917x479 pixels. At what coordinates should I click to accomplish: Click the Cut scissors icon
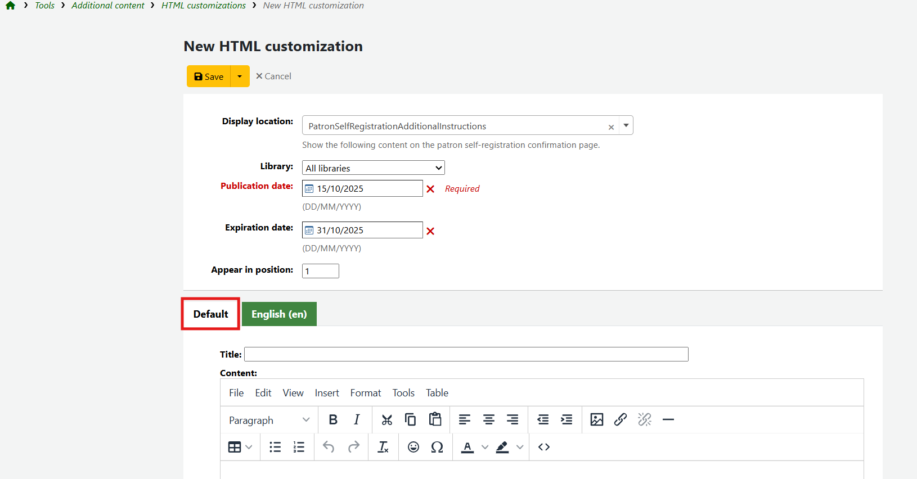(x=386, y=420)
